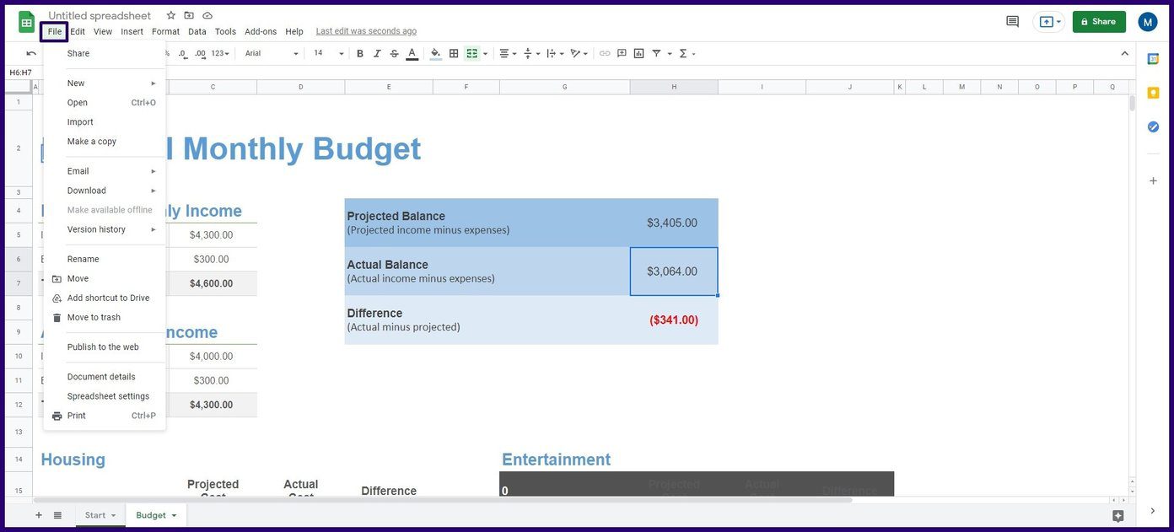This screenshot has width=1174, height=532.
Task: Open the Insert menu
Action: [x=132, y=31]
